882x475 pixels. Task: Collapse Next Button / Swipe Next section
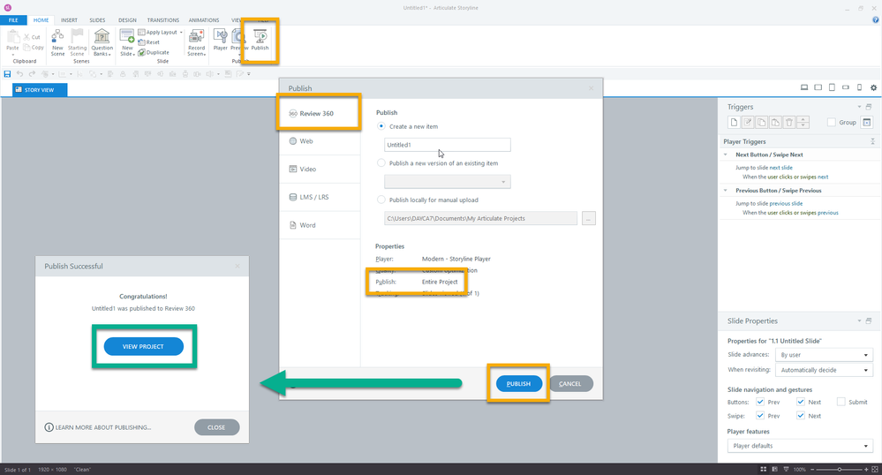[725, 155]
